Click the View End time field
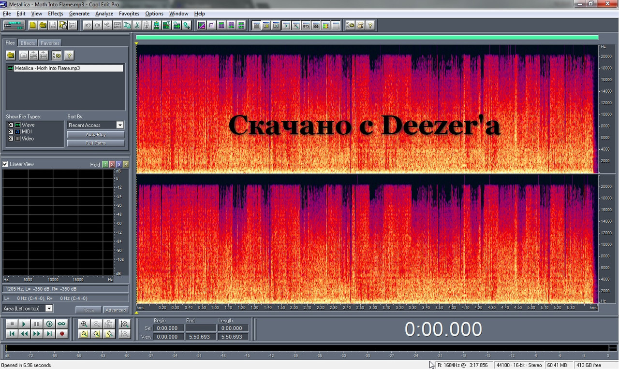Viewport: 619px width, 369px height. (201, 337)
